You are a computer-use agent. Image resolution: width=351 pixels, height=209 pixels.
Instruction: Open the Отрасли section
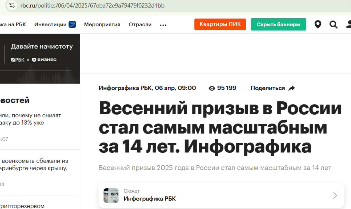point(140,24)
